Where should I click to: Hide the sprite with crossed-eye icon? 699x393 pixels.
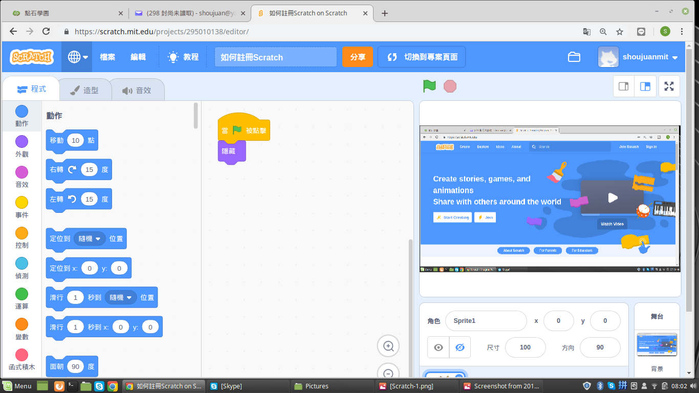click(460, 347)
